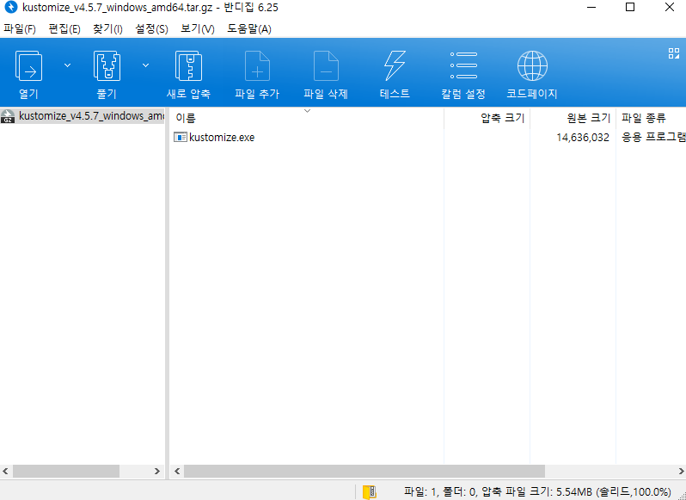Click the 파일 삭제 (Delete file) icon
Viewport: 686px width, 500px height.
tap(326, 65)
